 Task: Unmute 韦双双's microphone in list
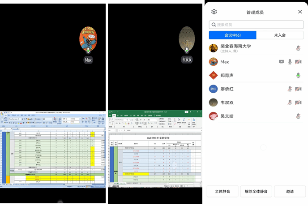click(290, 103)
